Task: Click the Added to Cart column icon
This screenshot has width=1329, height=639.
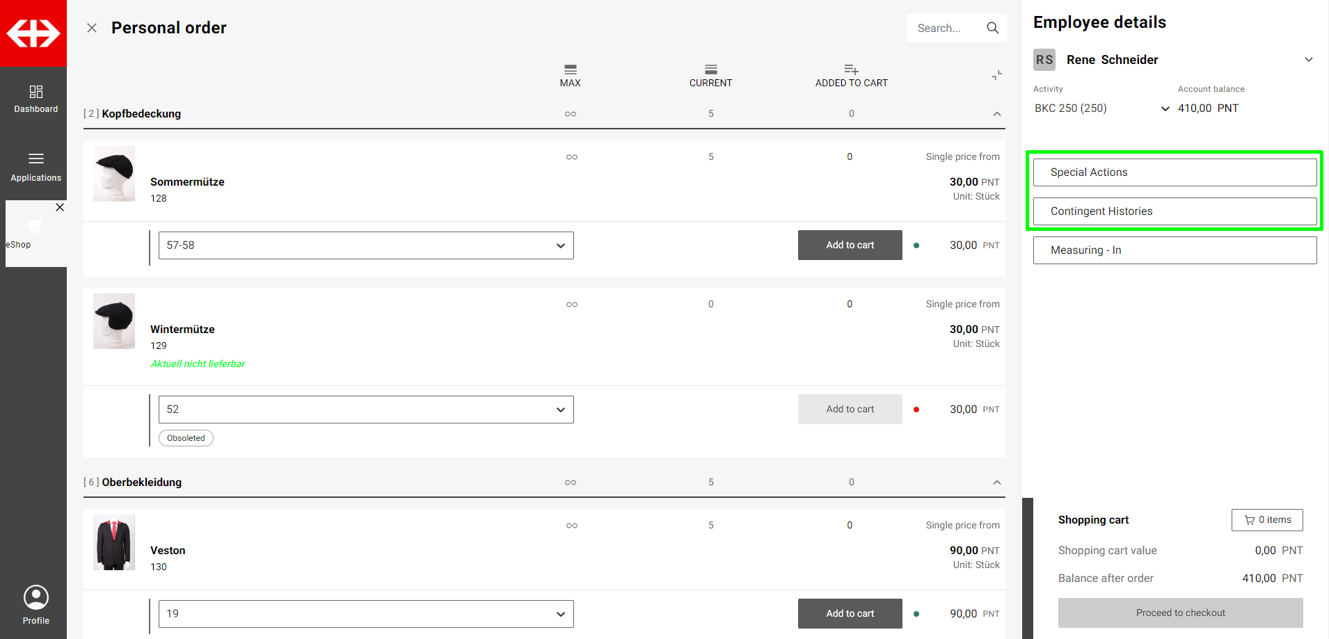Action: (851, 70)
